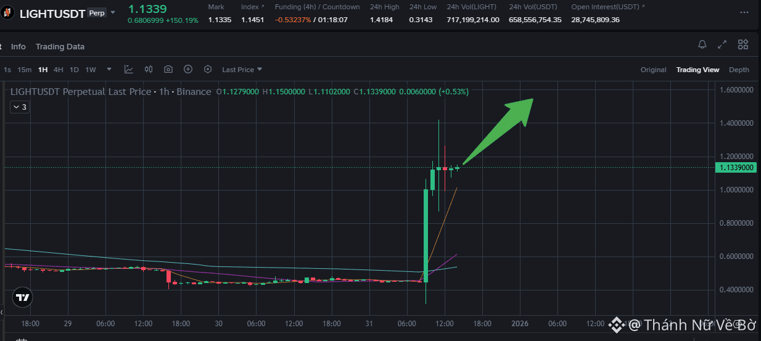The image size is (761, 341).
Task: Switch to Trading View chart
Action: coord(697,70)
